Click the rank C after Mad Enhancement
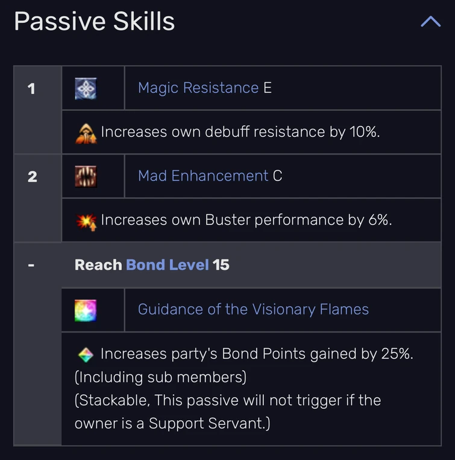 pyautogui.click(x=278, y=176)
